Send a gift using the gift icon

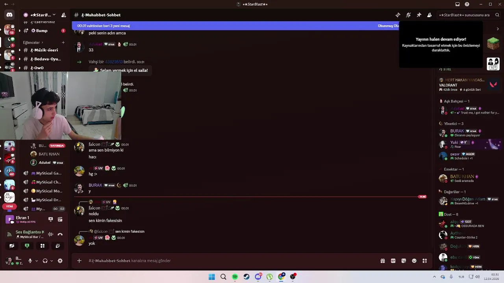(x=382, y=261)
